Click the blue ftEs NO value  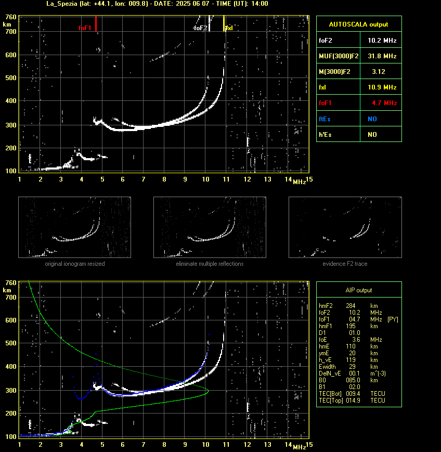coord(381,119)
